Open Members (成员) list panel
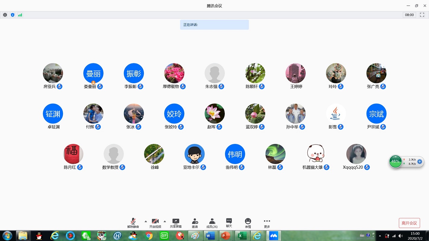 tap(212, 223)
